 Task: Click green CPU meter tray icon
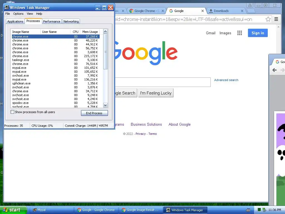coord(259,210)
